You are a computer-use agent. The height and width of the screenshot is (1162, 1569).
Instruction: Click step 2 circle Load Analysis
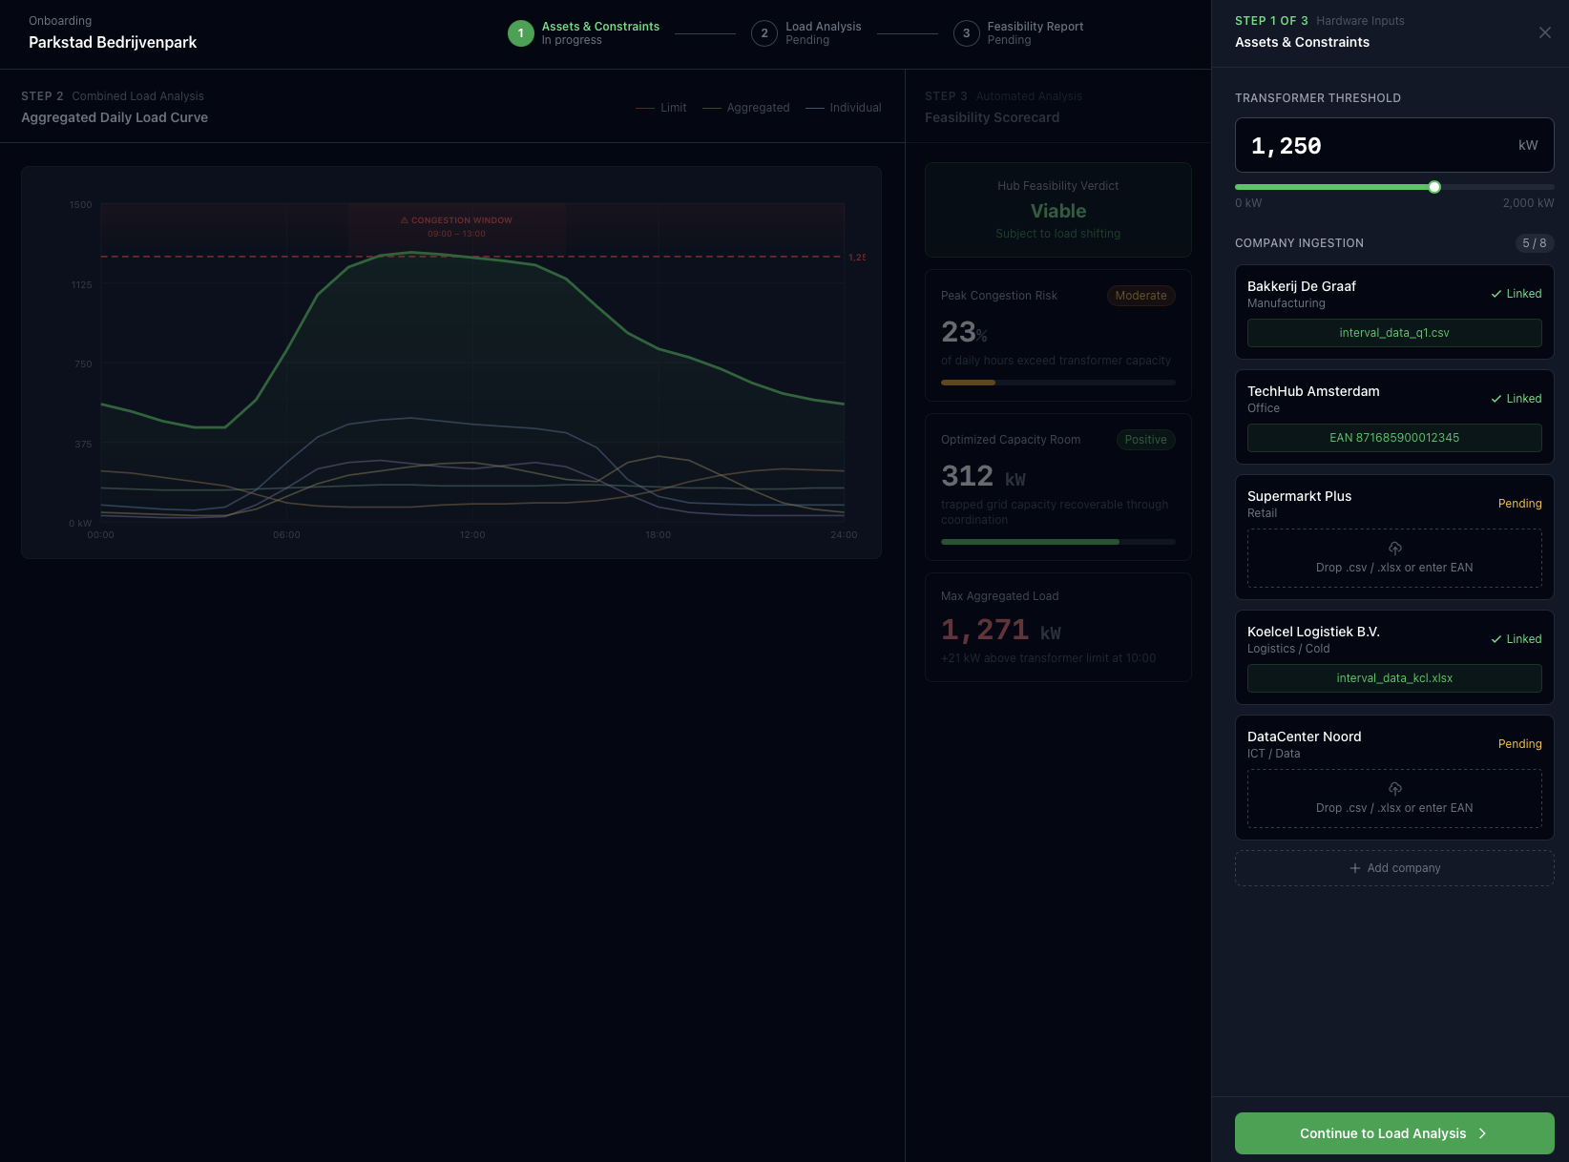point(764,33)
